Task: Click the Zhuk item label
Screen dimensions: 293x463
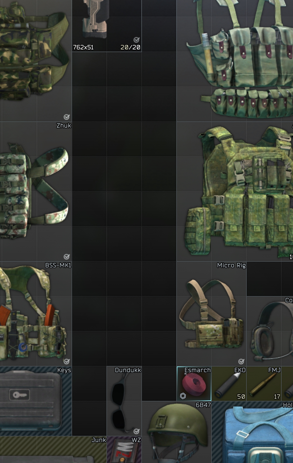Action: [64, 126]
